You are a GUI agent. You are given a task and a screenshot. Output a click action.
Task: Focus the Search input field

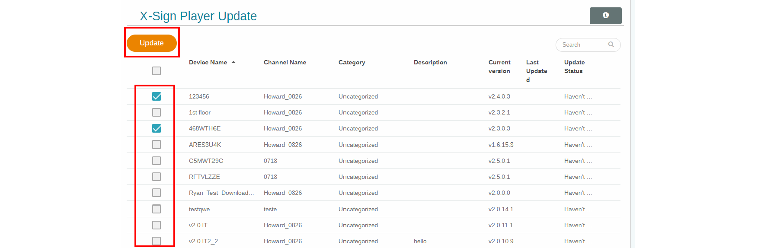(582, 45)
